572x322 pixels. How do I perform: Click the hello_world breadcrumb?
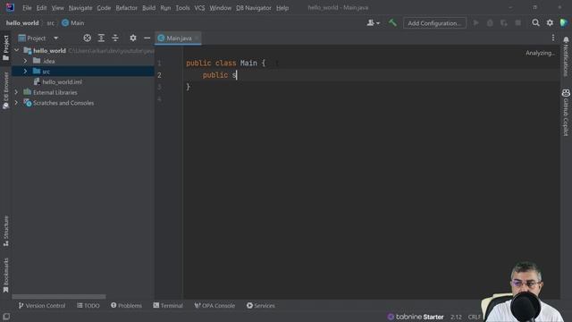click(22, 23)
